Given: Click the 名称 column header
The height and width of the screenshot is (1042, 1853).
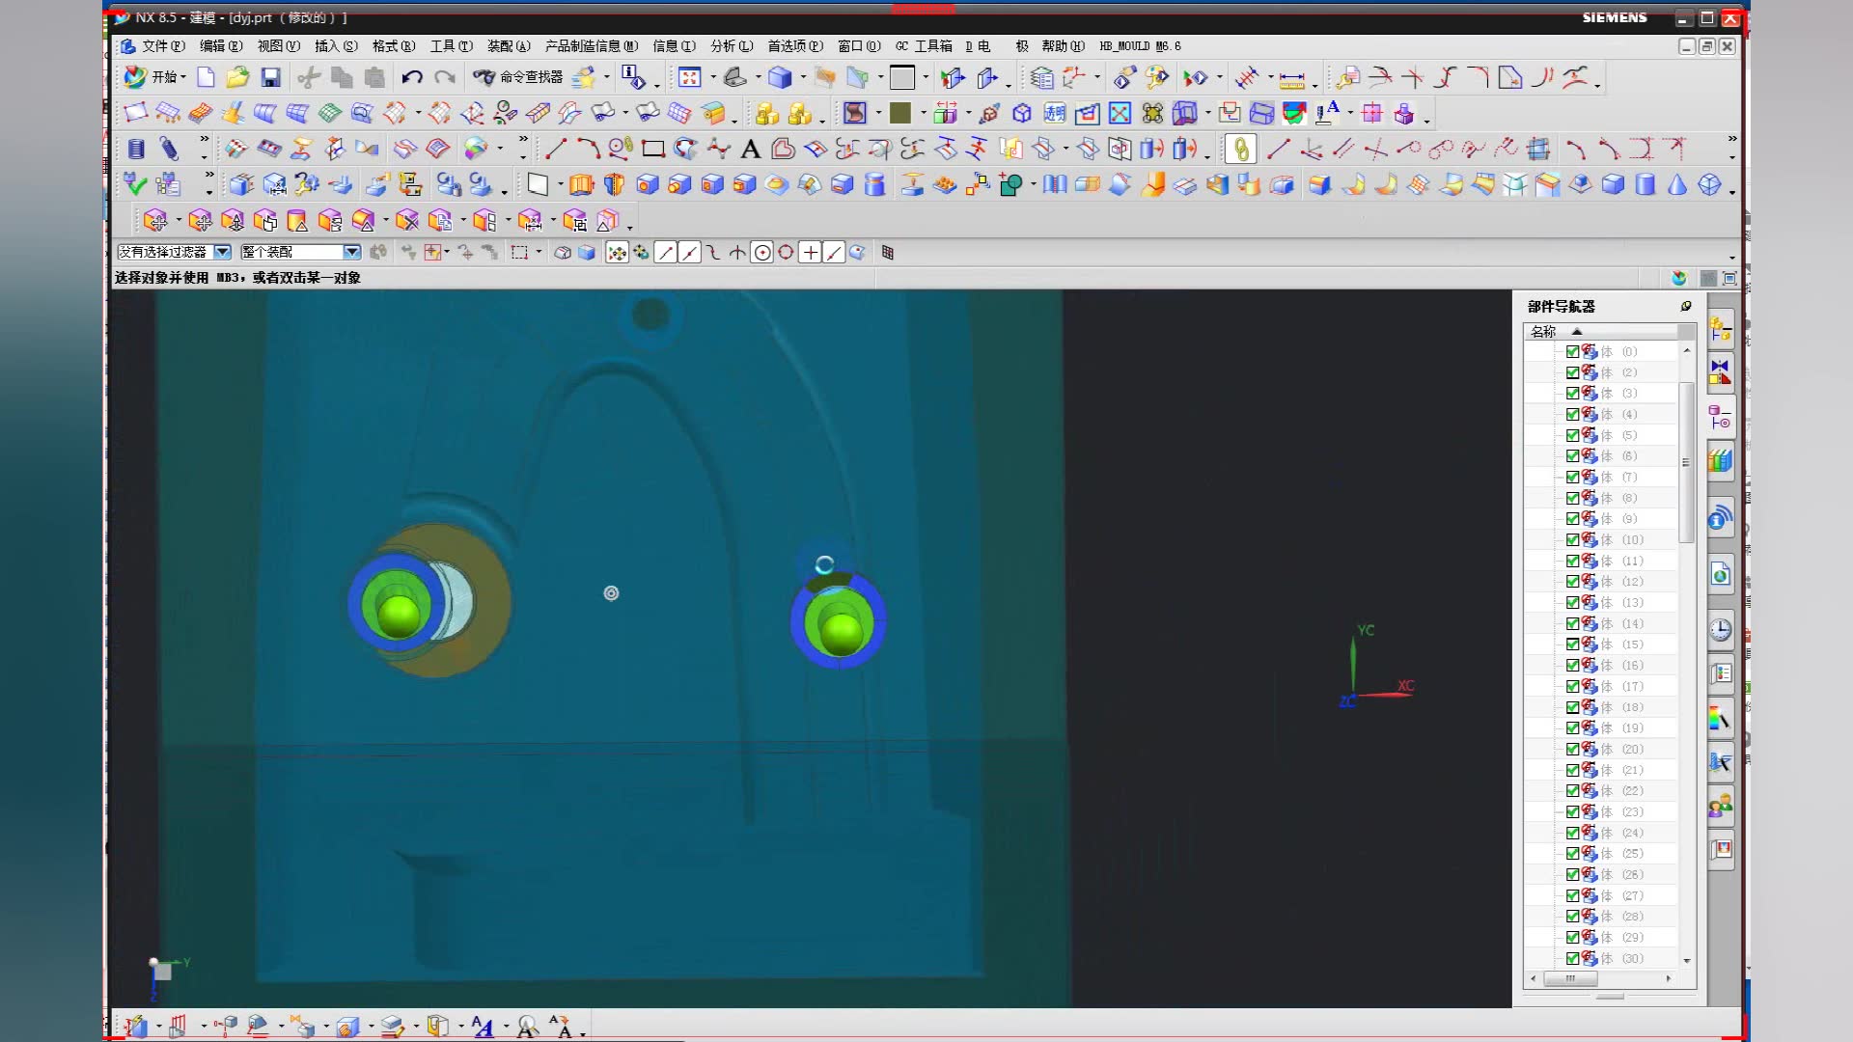Looking at the screenshot, I should (x=1544, y=331).
